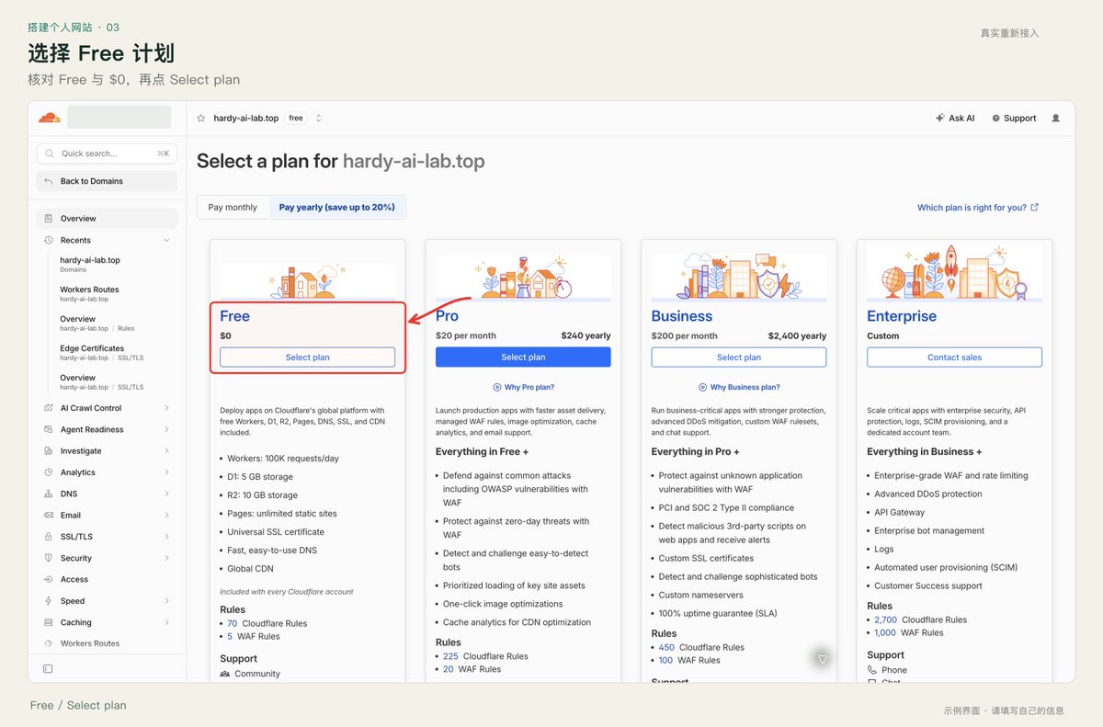Viewport: 1103px width, 727px height.
Task: Click the Phone icon under Enterprise Support
Action: tap(872, 670)
